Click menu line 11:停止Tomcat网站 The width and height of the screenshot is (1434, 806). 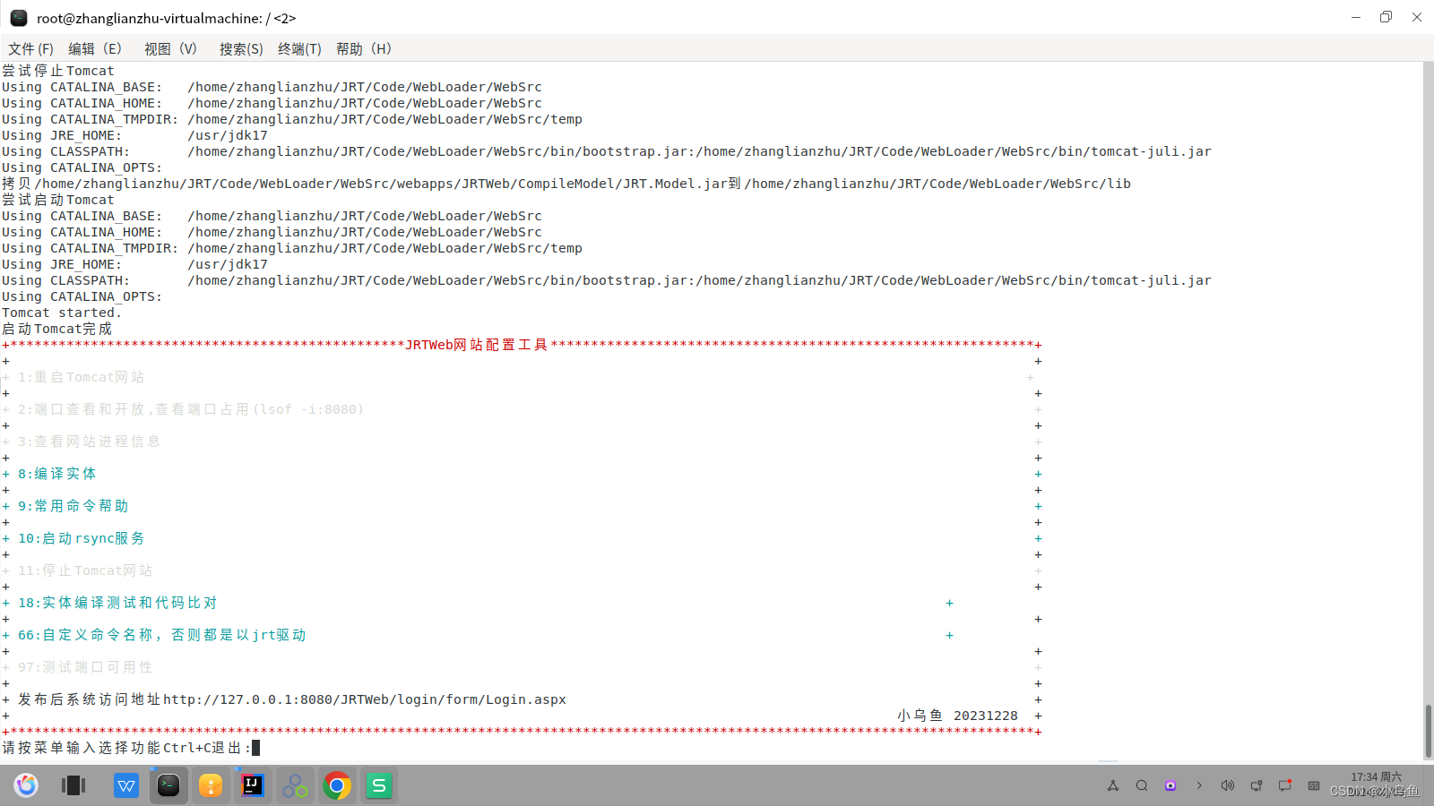tap(85, 570)
